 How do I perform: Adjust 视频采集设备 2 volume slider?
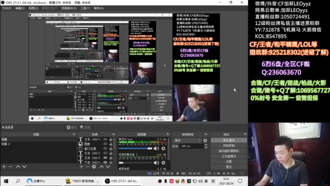135,162
